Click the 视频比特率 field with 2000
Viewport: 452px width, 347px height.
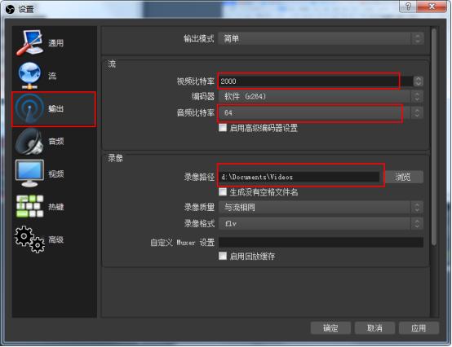316,81
